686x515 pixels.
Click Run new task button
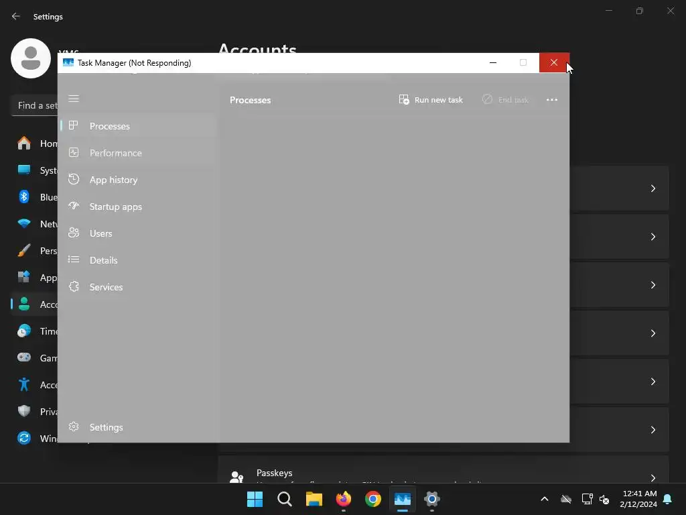coord(431,100)
